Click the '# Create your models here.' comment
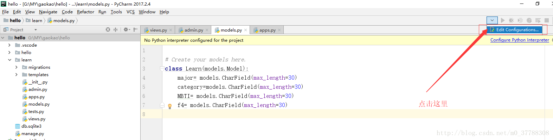 (x=206, y=60)
